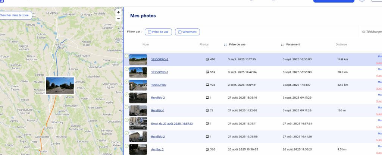Click the photo count icon for 161GOPRO-2
The height and width of the screenshot is (155, 382).
[207, 59]
